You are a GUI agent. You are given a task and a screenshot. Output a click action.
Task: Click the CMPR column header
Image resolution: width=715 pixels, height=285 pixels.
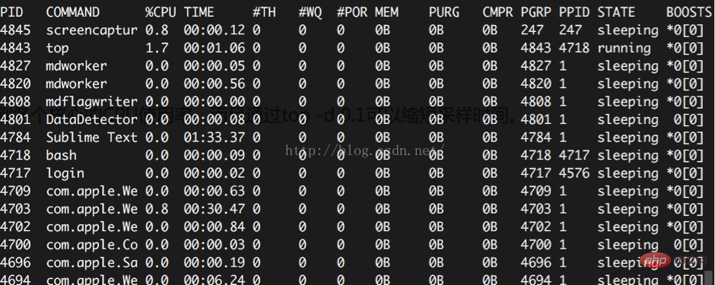497,12
